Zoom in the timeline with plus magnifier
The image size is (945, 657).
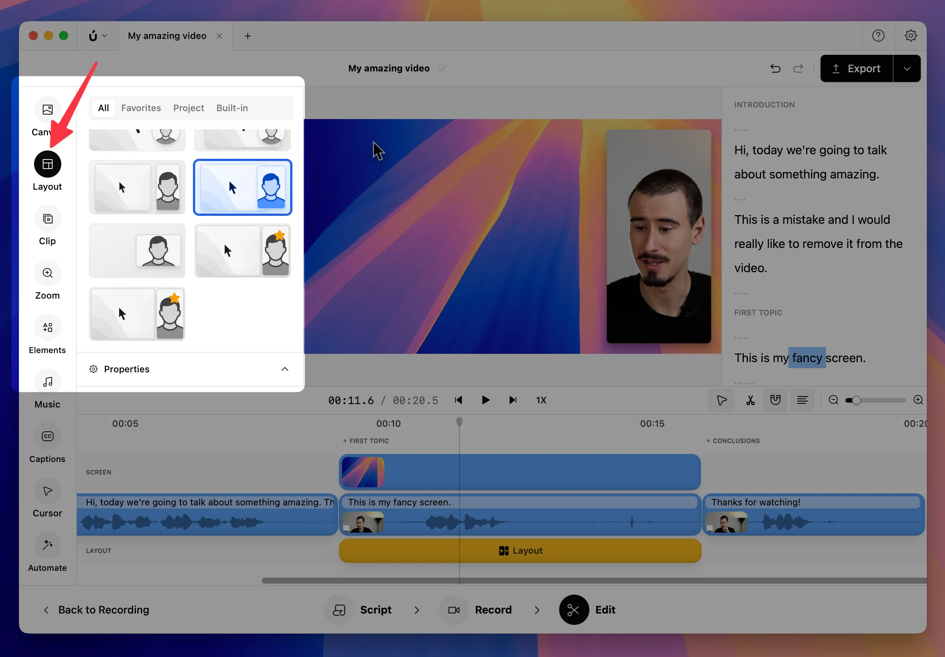[x=918, y=400]
